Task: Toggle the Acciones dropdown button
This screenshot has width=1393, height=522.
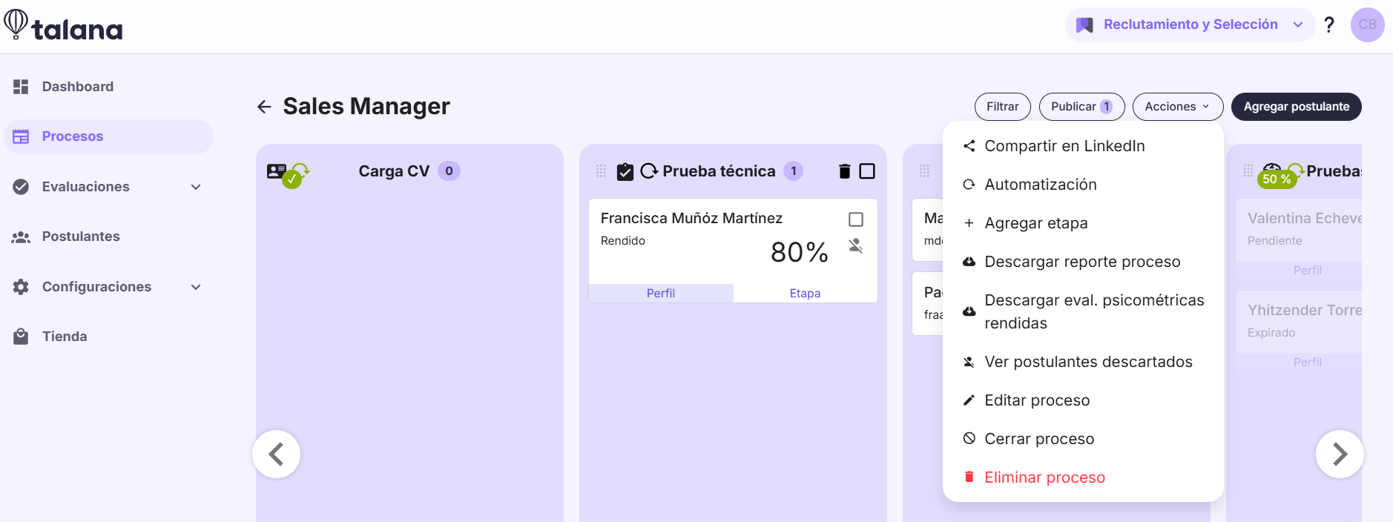Action: (x=1177, y=107)
